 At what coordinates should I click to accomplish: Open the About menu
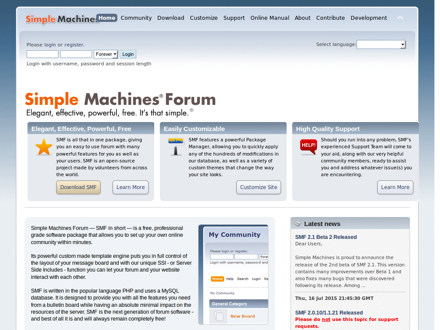point(302,18)
